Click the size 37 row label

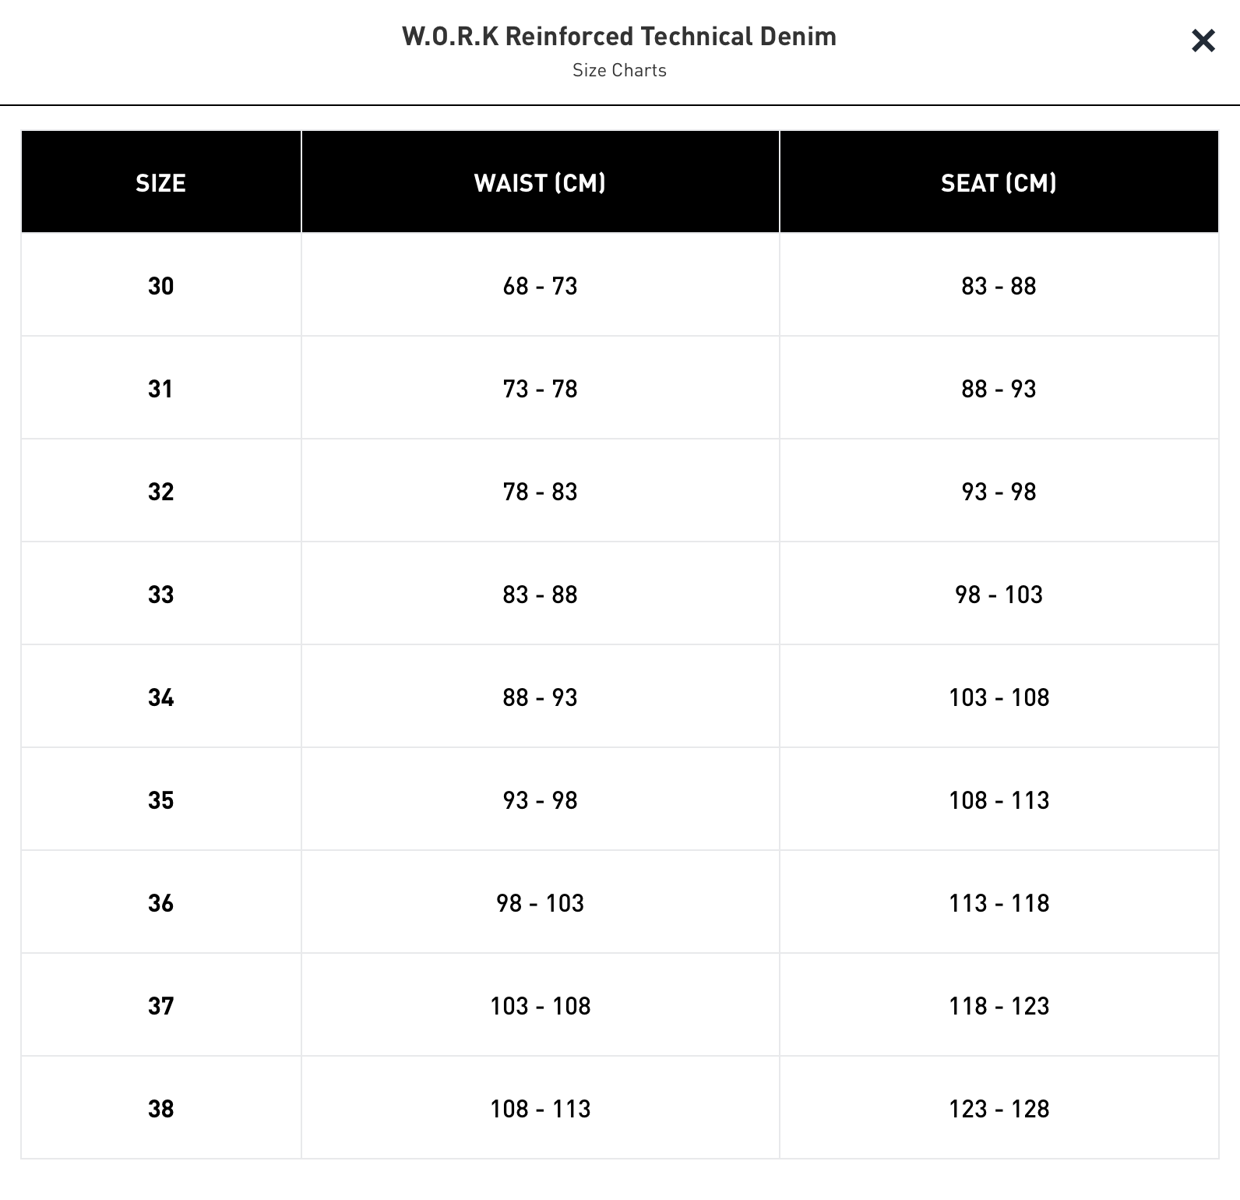point(160,1006)
